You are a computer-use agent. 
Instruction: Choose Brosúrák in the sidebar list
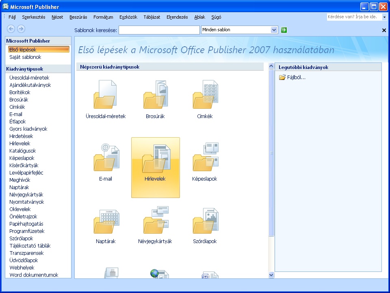19,100
